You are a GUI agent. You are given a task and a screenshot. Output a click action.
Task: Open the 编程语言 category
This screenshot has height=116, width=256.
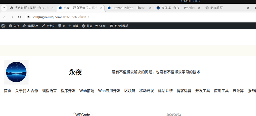[x=49, y=91]
